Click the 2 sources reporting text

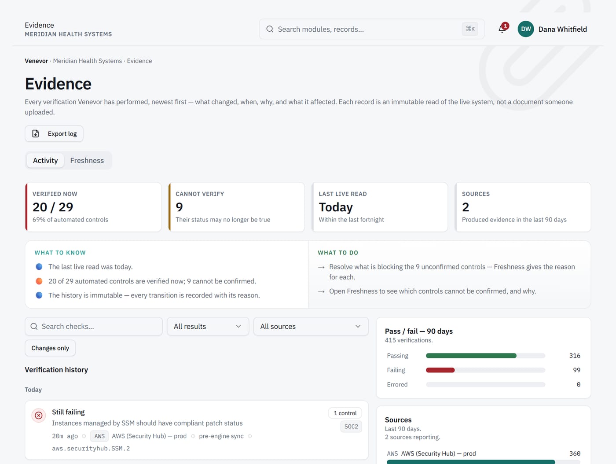click(412, 437)
